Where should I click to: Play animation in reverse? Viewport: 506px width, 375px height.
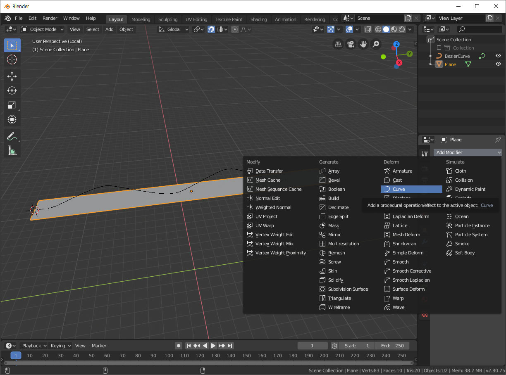coord(205,346)
